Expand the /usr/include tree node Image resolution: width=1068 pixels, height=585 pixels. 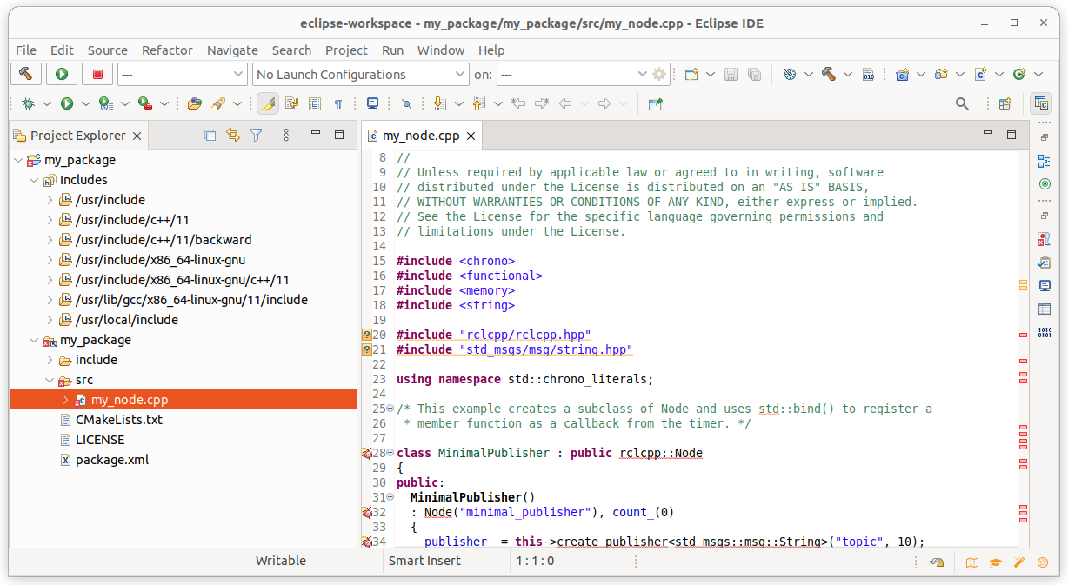click(50, 199)
